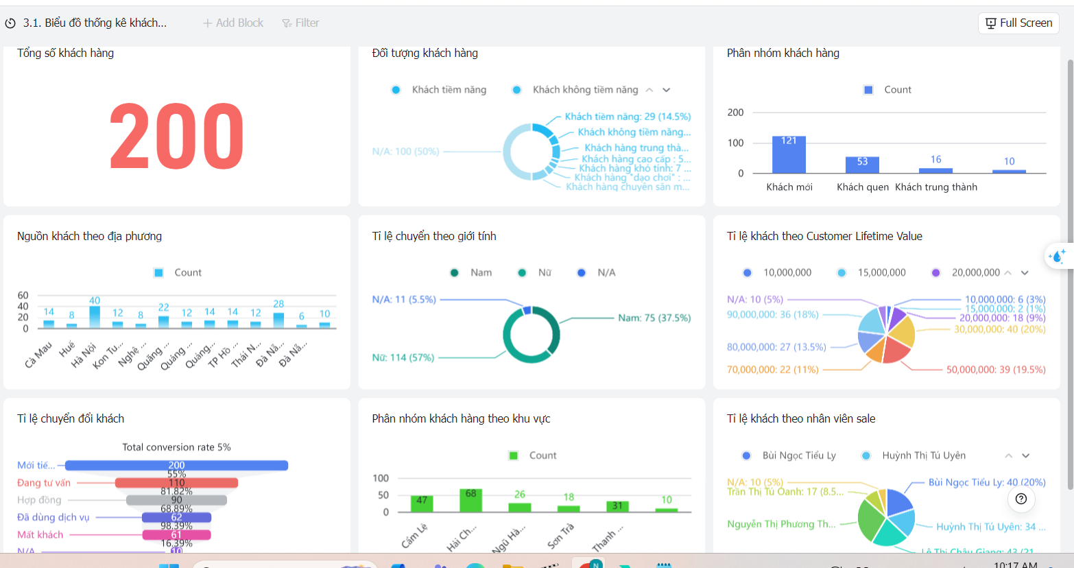Open the AI assistant sparkle icon on right edge
Image resolution: width=1074 pixels, height=568 pixels.
[x=1057, y=257]
